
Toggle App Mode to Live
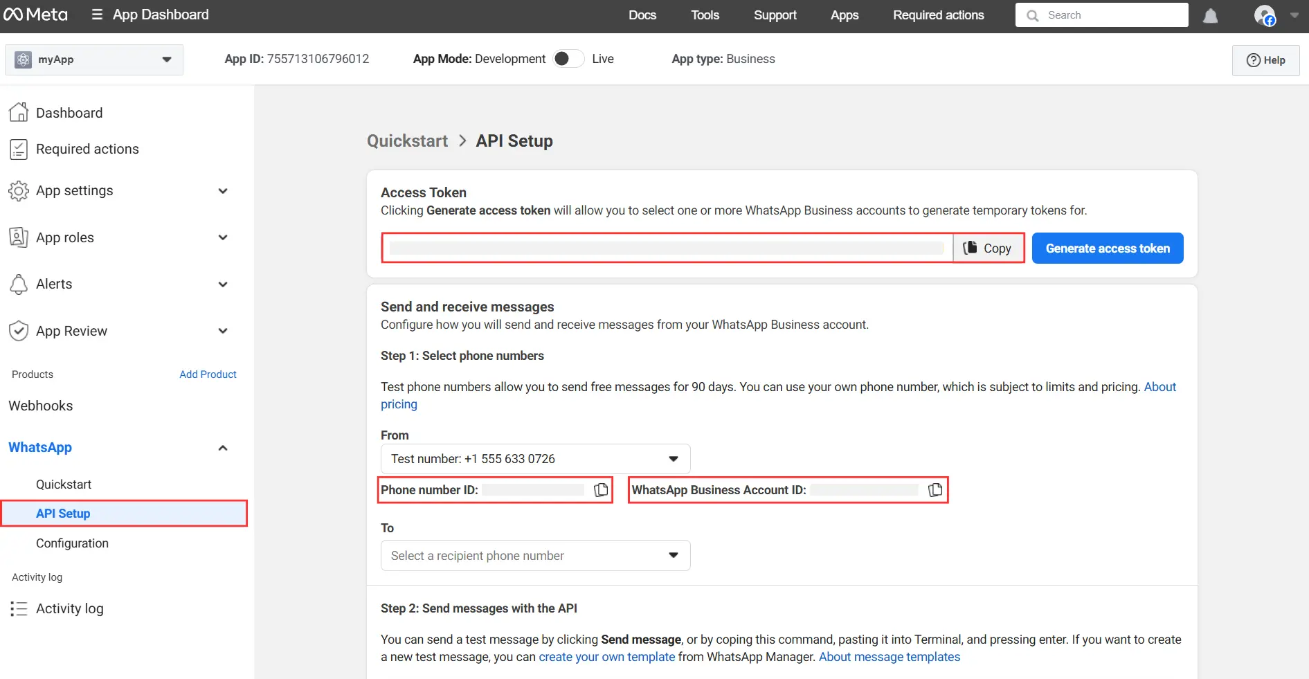coord(569,59)
